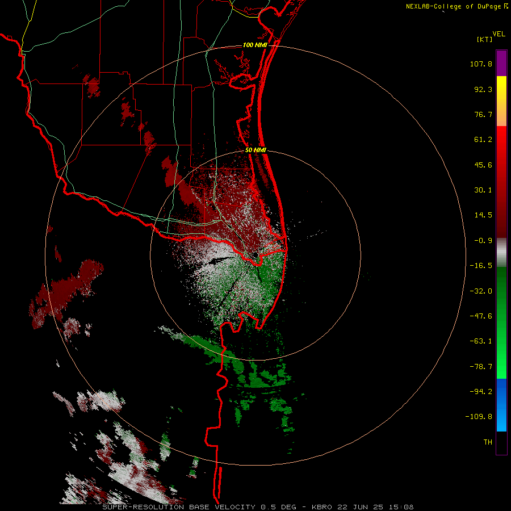This screenshot has height=511, width=511.
Task: Click the TH threshold label
Action: coord(488,442)
